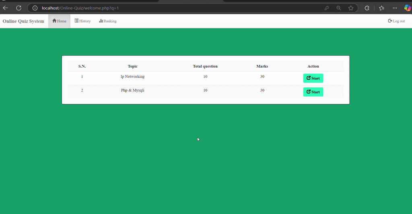This screenshot has height=214, width=412.
Task: Click total question 10 in Php & Mysqli row
Action: coord(205,90)
